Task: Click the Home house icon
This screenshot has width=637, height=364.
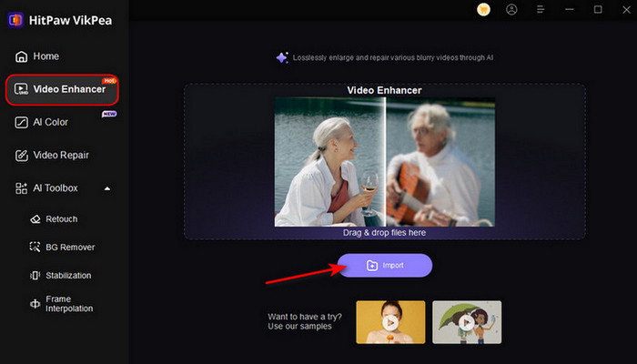Action: click(x=22, y=56)
